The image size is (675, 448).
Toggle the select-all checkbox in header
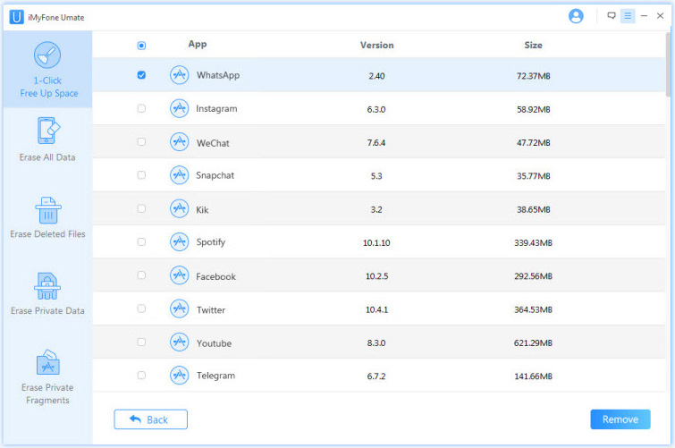(x=141, y=46)
